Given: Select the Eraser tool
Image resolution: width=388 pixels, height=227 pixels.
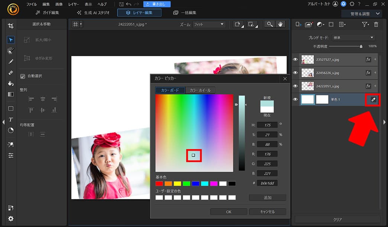Looking at the screenshot, I should pyautogui.click(x=11, y=72).
